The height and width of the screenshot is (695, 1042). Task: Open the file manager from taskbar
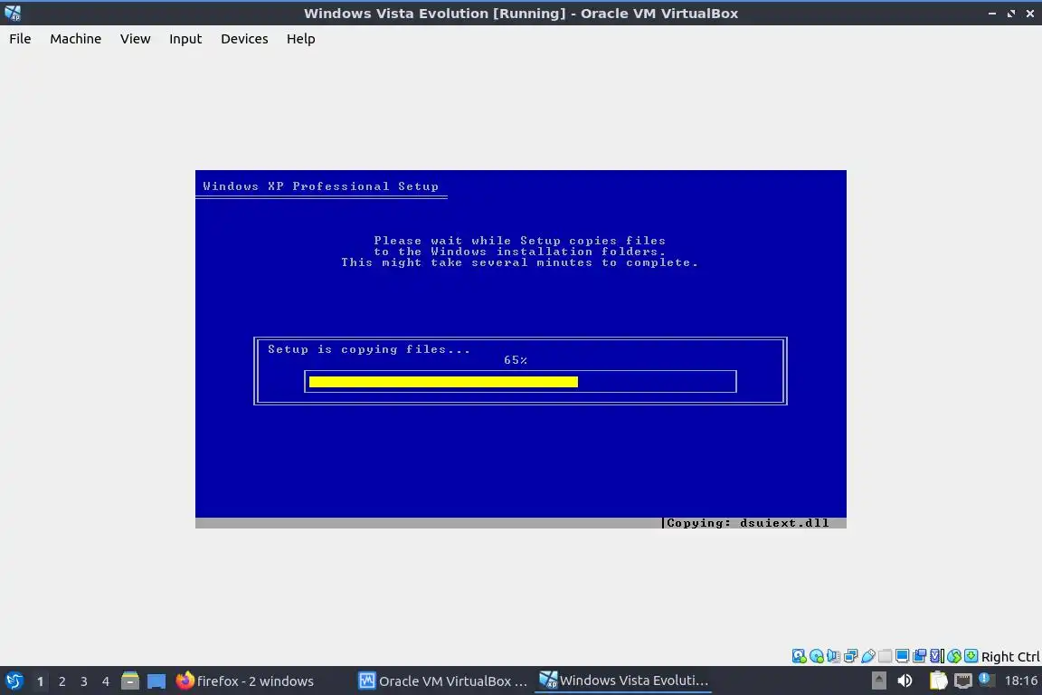pyautogui.click(x=130, y=681)
